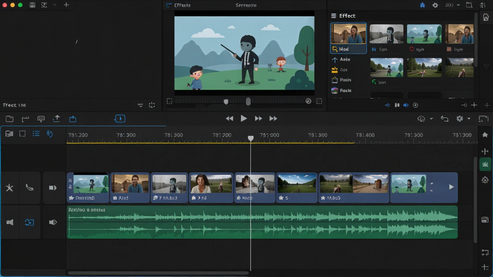Click the crop corner icon left of the preview scrubber
This screenshot has height=277, width=493.
coord(169,101)
